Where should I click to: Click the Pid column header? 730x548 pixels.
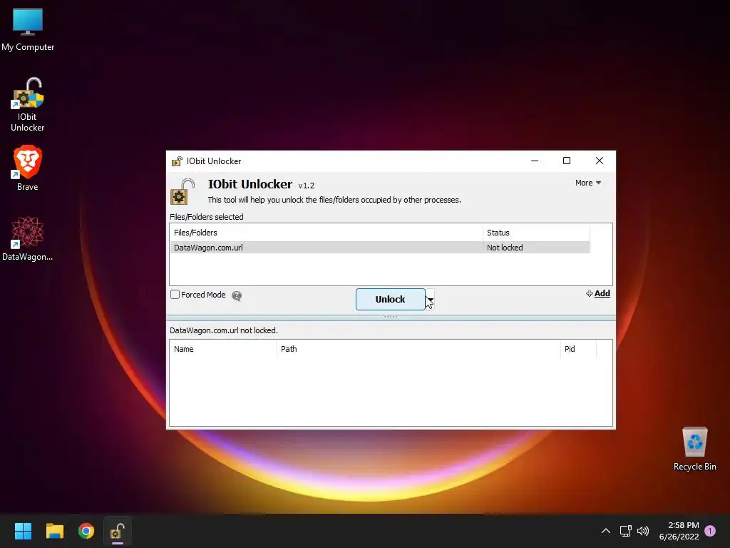click(x=578, y=349)
